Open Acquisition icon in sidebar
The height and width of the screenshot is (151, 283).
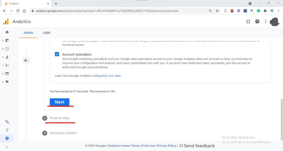[x=7, y=65]
